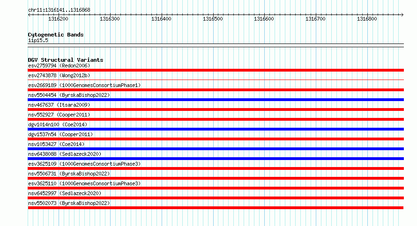Select red bar under nsv552927
This screenshot has height=226, width=417.
point(216,119)
